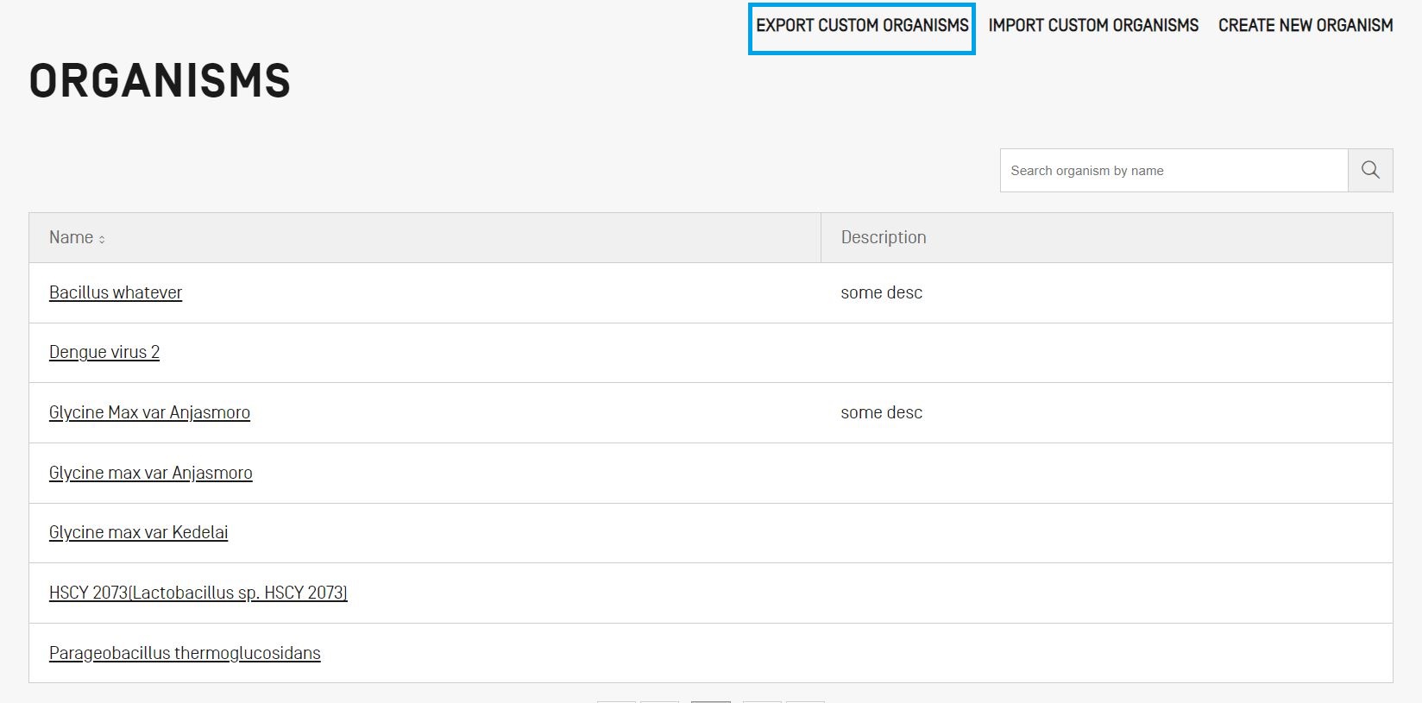This screenshot has width=1422, height=703.
Task: Open Import Custom Organisms
Action: tap(1092, 26)
